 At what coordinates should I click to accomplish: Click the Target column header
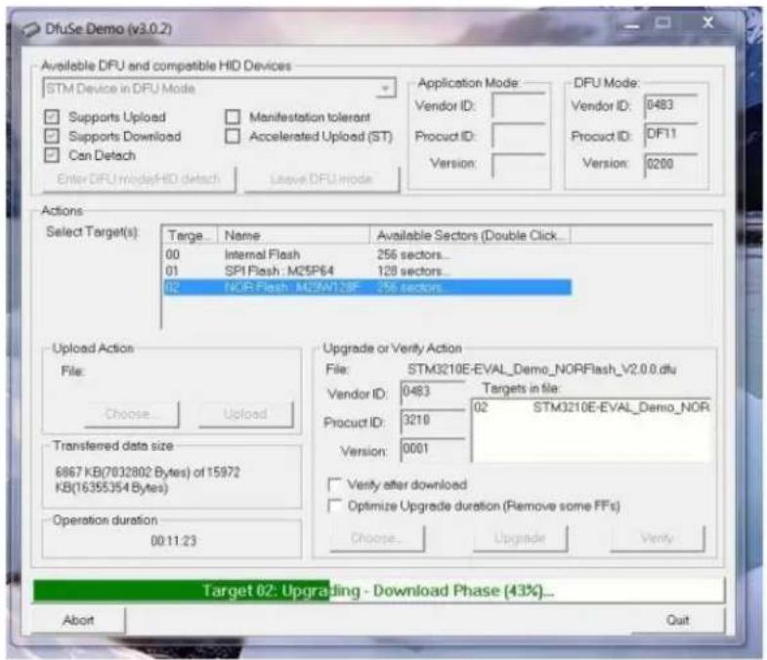point(190,235)
